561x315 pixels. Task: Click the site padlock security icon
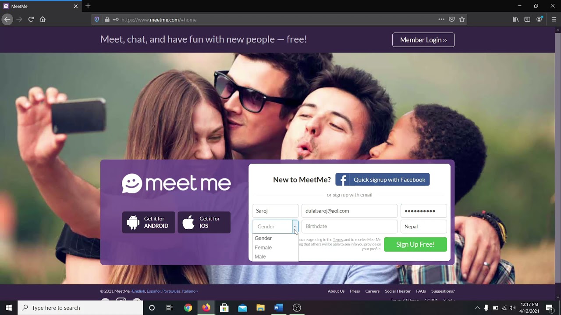pos(107,20)
